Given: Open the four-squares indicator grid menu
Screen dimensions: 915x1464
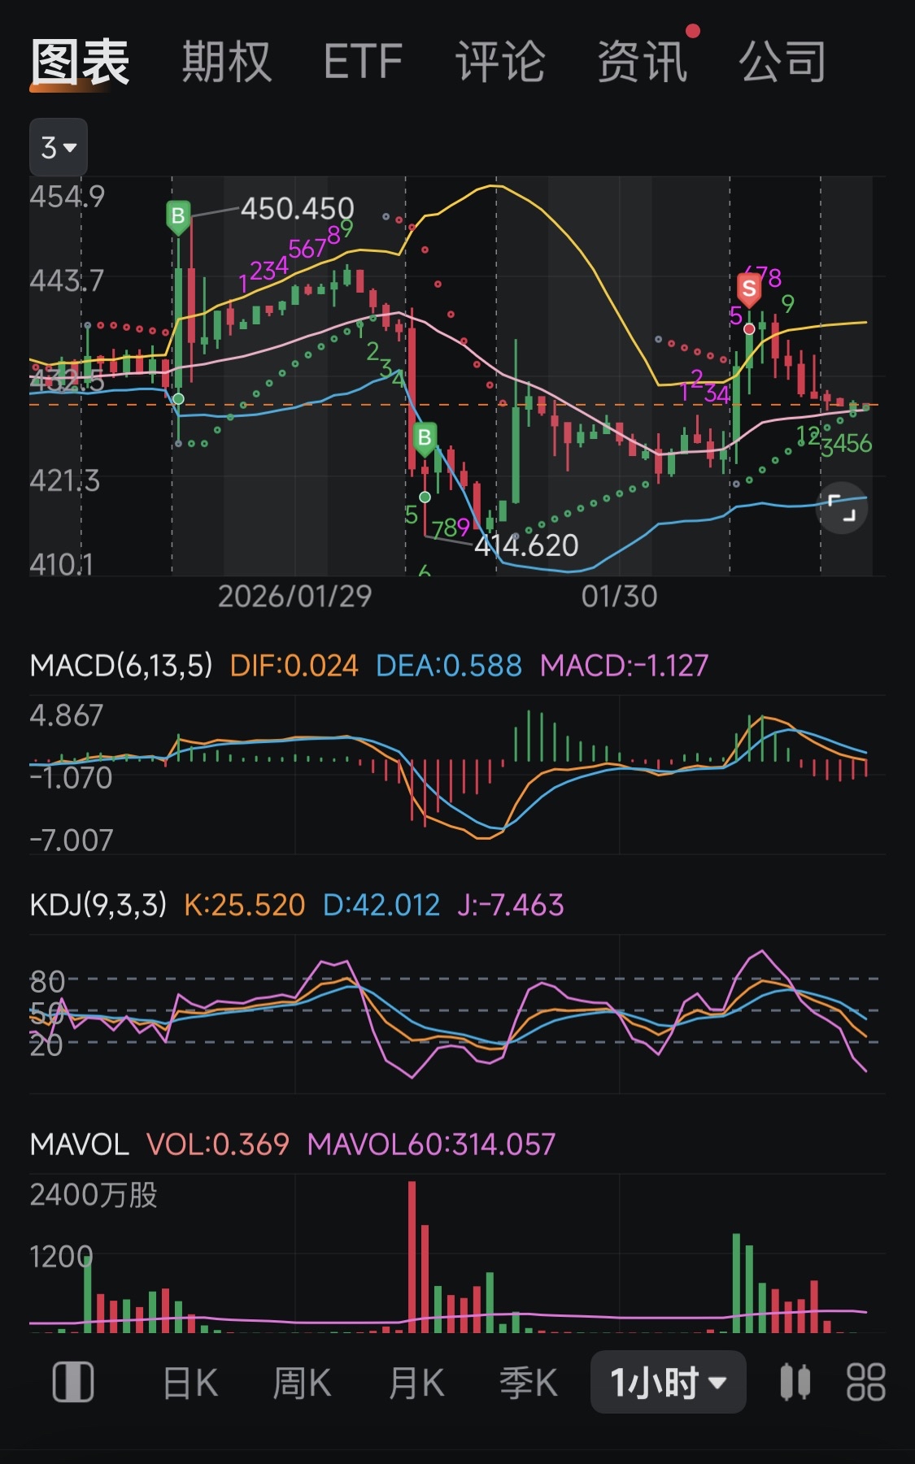Looking at the screenshot, I should click(865, 1382).
